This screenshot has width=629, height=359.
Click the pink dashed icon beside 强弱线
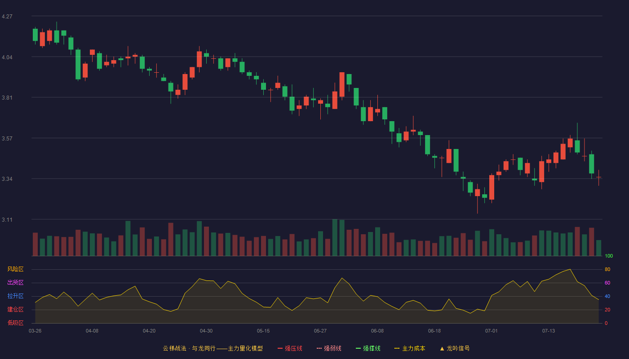[319, 348]
